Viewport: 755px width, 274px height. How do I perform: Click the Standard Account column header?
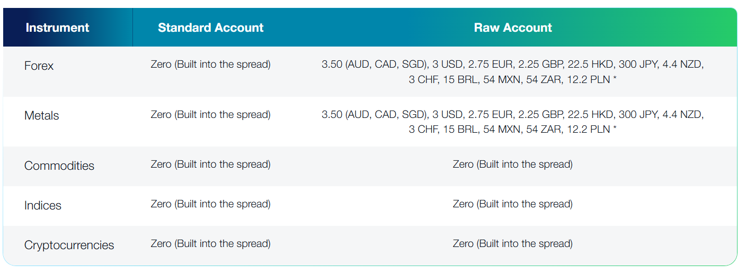(210, 28)
